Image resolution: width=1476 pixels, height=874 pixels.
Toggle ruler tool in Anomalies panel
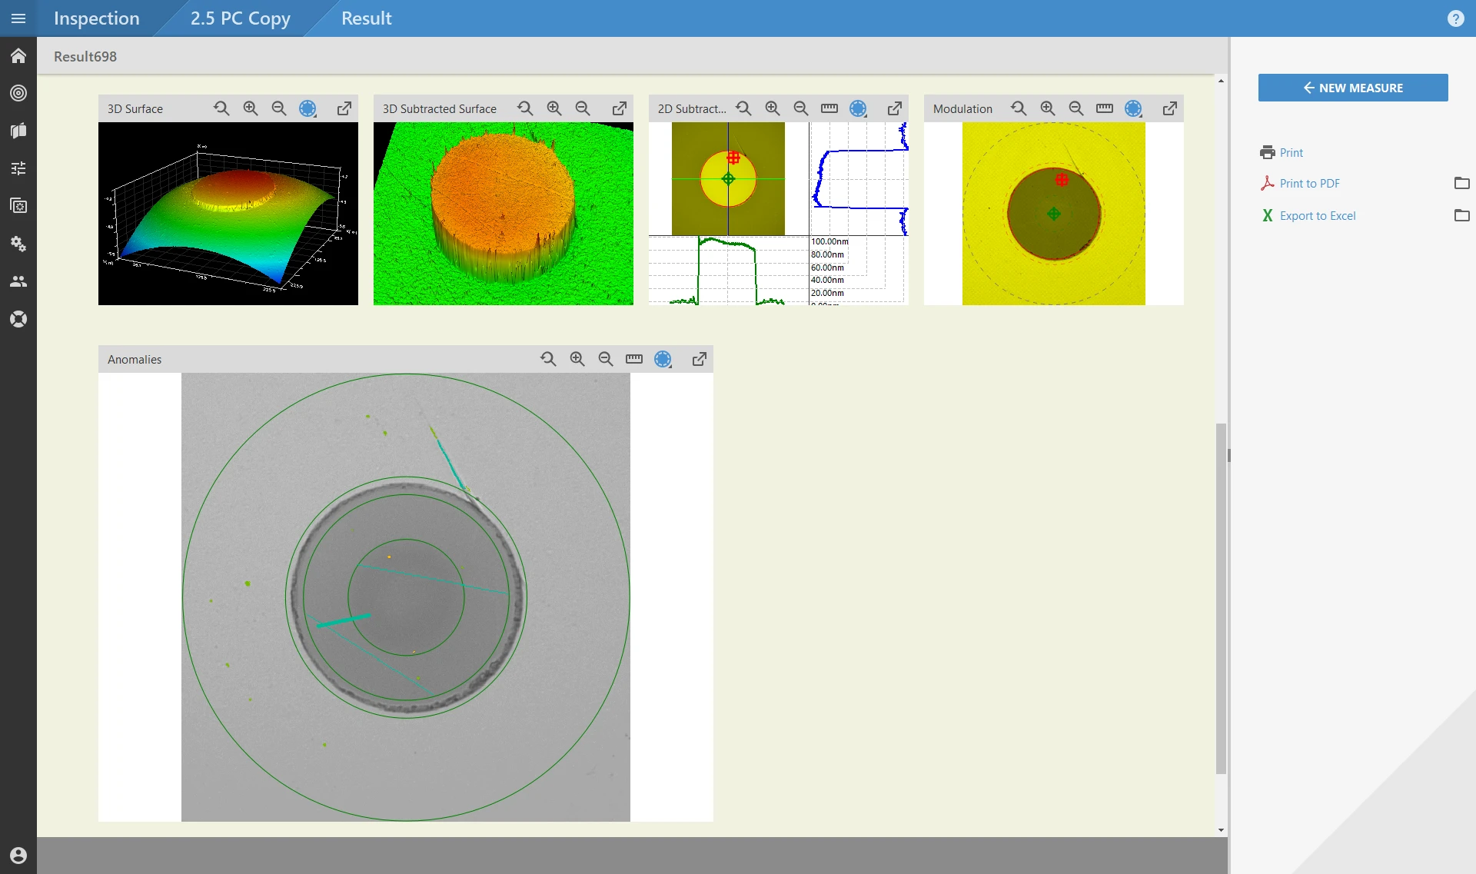tap(634, 359)
